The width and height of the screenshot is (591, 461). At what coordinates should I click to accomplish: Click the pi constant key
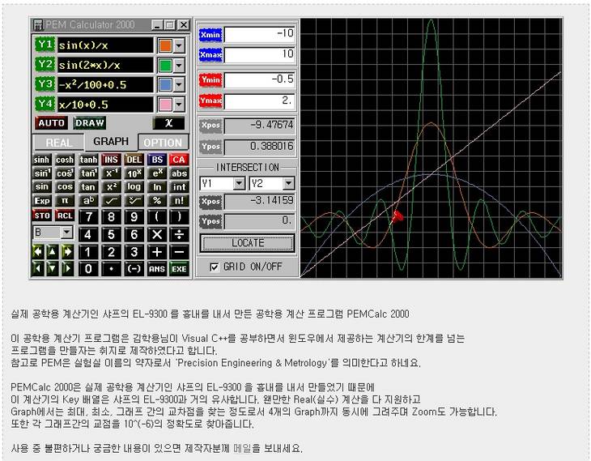(x=65, y=201)
